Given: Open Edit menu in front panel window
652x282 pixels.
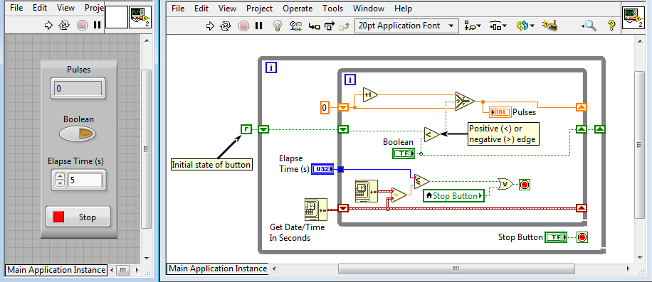Looking at the screenshot, I should (41, 8).
